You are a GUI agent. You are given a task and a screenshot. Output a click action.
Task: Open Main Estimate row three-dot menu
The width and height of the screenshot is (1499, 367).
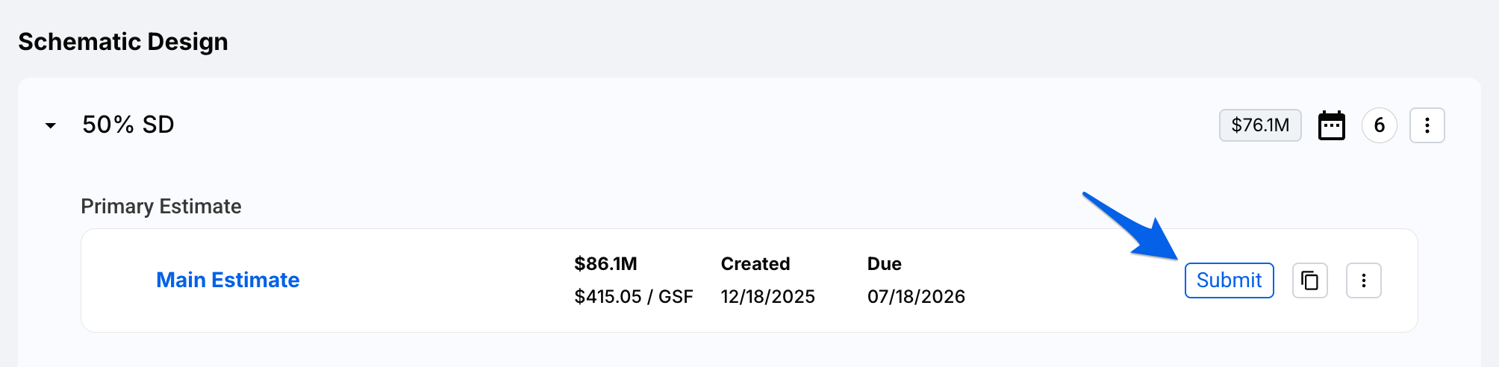coord(1363,280)
